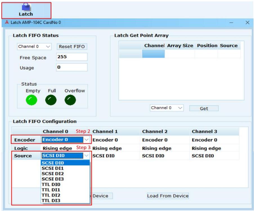Minimize the Latch AMP-104C window
The image size is (254, 211).
(231, 22)
